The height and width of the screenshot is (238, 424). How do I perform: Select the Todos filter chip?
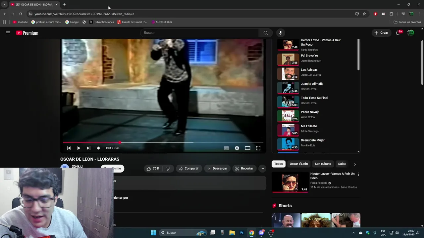point(279,164)
